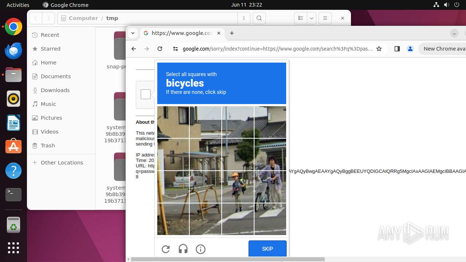
Task: Open Rhythmbox music player in dock
Action: (13, 99)
